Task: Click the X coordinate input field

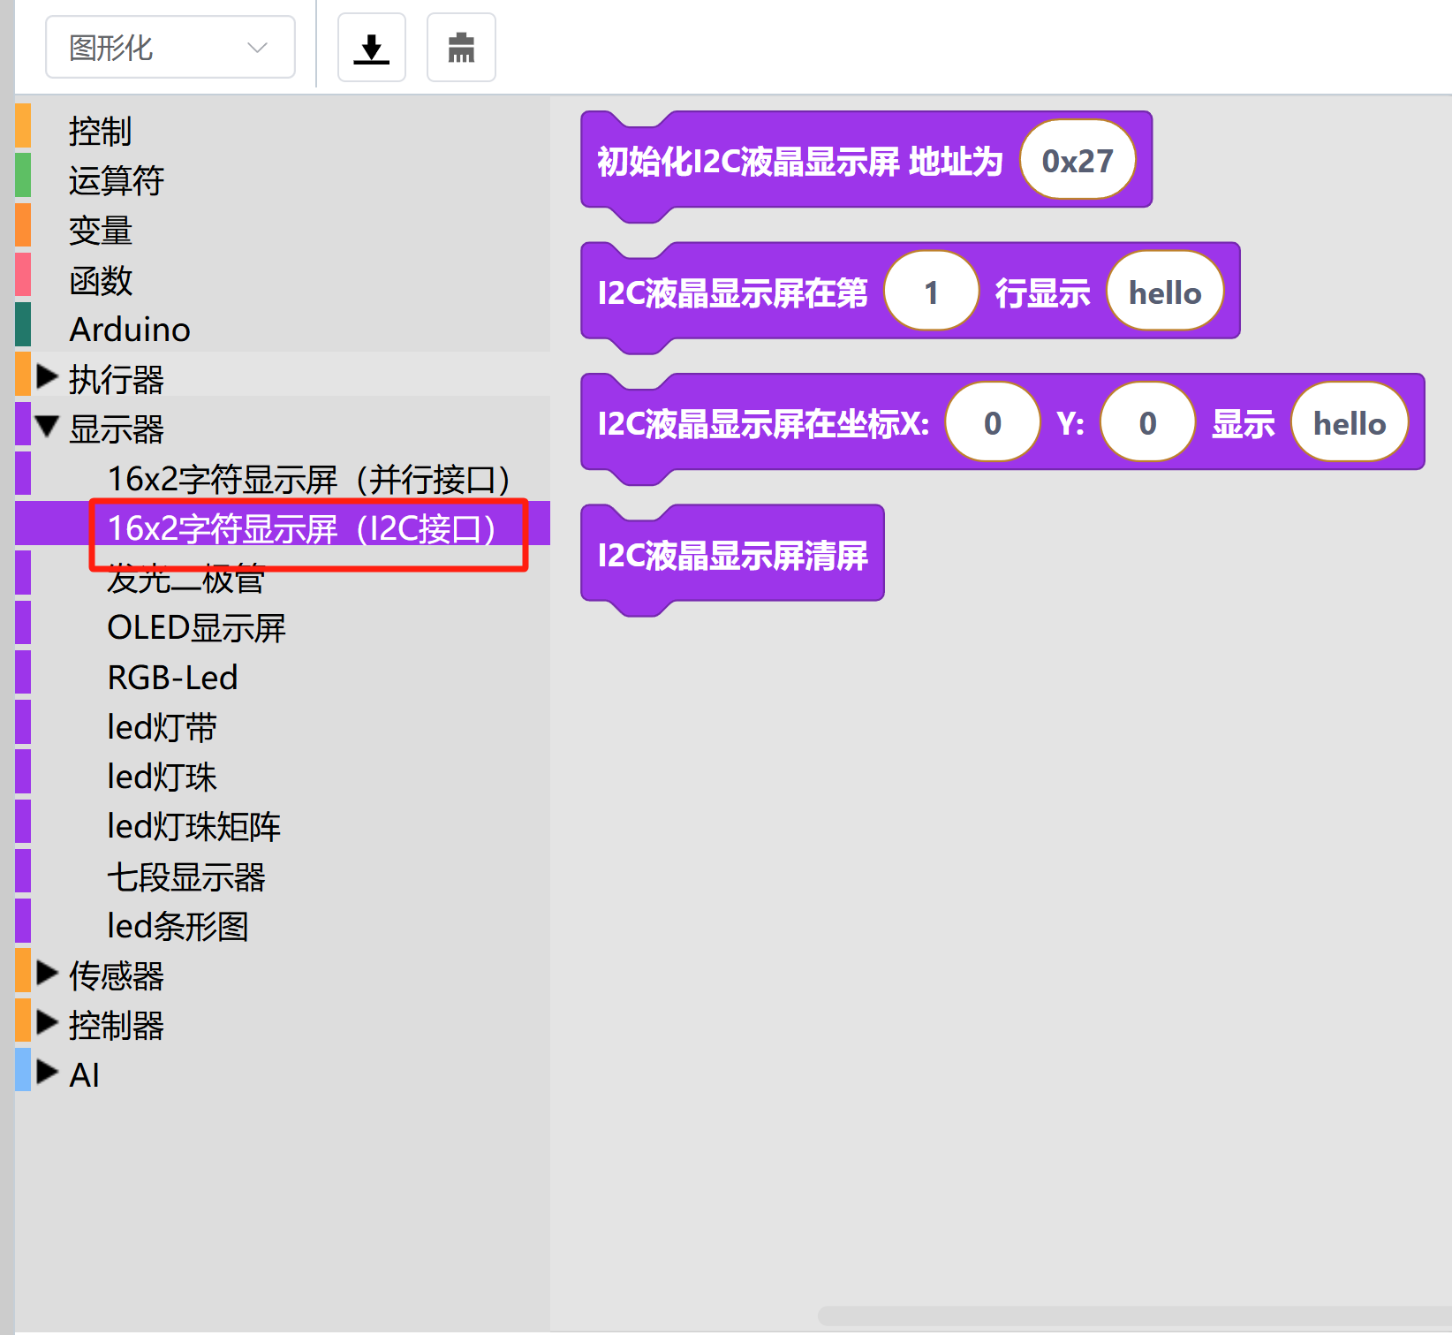Action: coord(992,423)
